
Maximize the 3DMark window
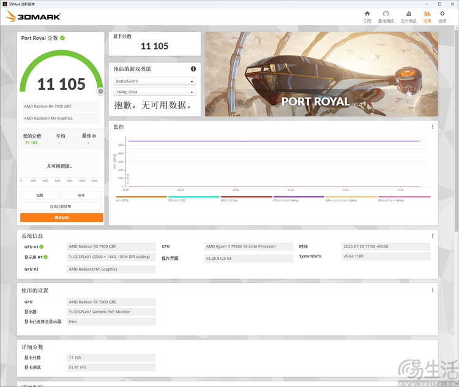[x=439, y=4]
